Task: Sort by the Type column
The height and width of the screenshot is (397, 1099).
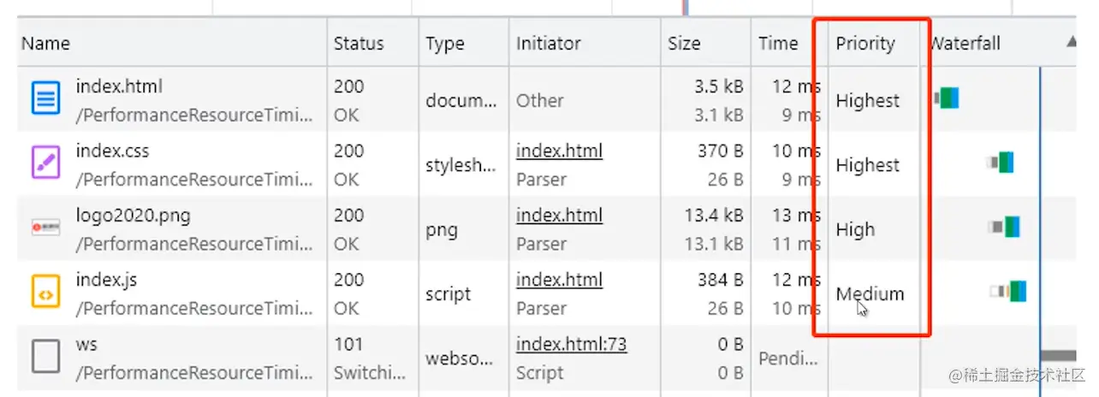Action: point(445,44)
